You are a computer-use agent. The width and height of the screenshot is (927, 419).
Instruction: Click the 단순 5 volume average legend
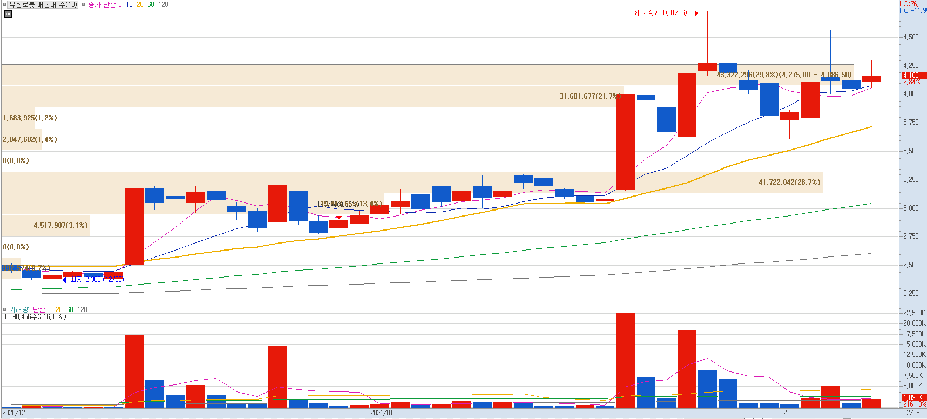[42, 309]
